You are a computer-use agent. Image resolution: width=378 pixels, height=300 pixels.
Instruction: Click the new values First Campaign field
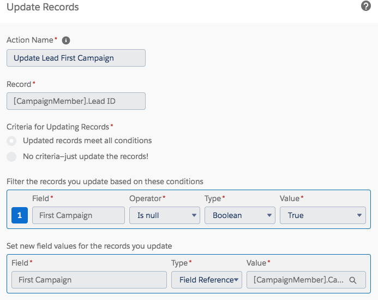pos(89,280)
